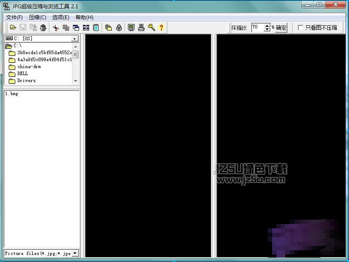Click the trash can delete icon
The width and height of the screenshot is (349, 262).
[x=43, y=28]
